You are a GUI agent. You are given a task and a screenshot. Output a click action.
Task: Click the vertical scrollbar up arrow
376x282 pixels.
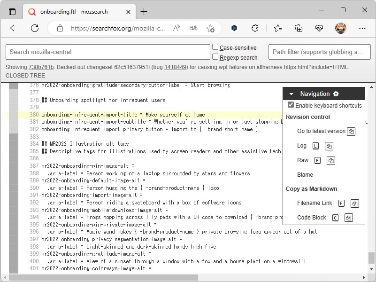pyautogui.click(x=371, y=87)
